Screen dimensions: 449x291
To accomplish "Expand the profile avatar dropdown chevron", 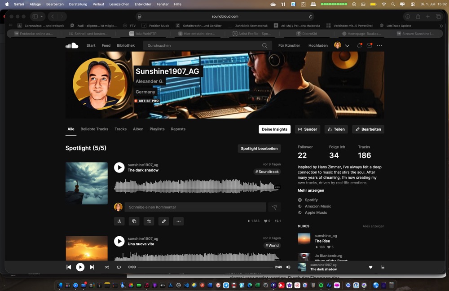I will coord(347,46).
